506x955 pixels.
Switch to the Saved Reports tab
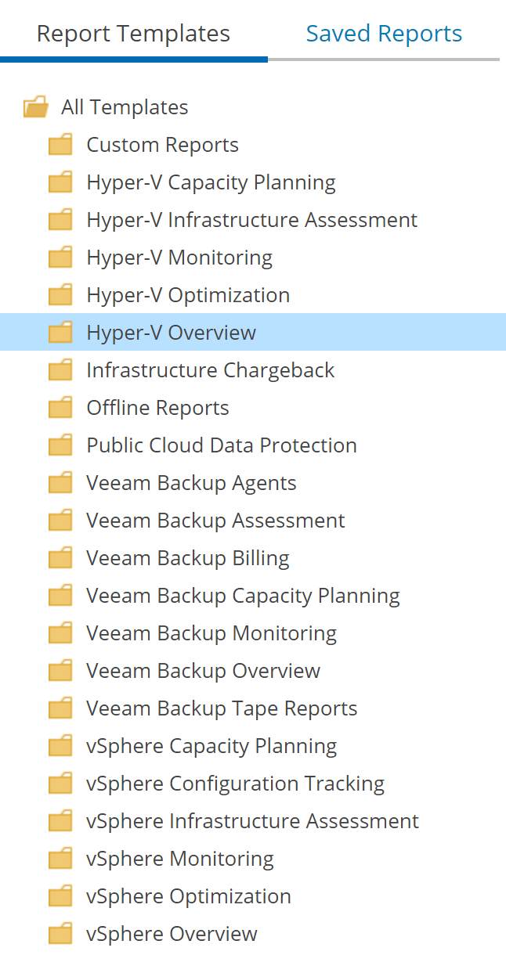coord(384,33)
